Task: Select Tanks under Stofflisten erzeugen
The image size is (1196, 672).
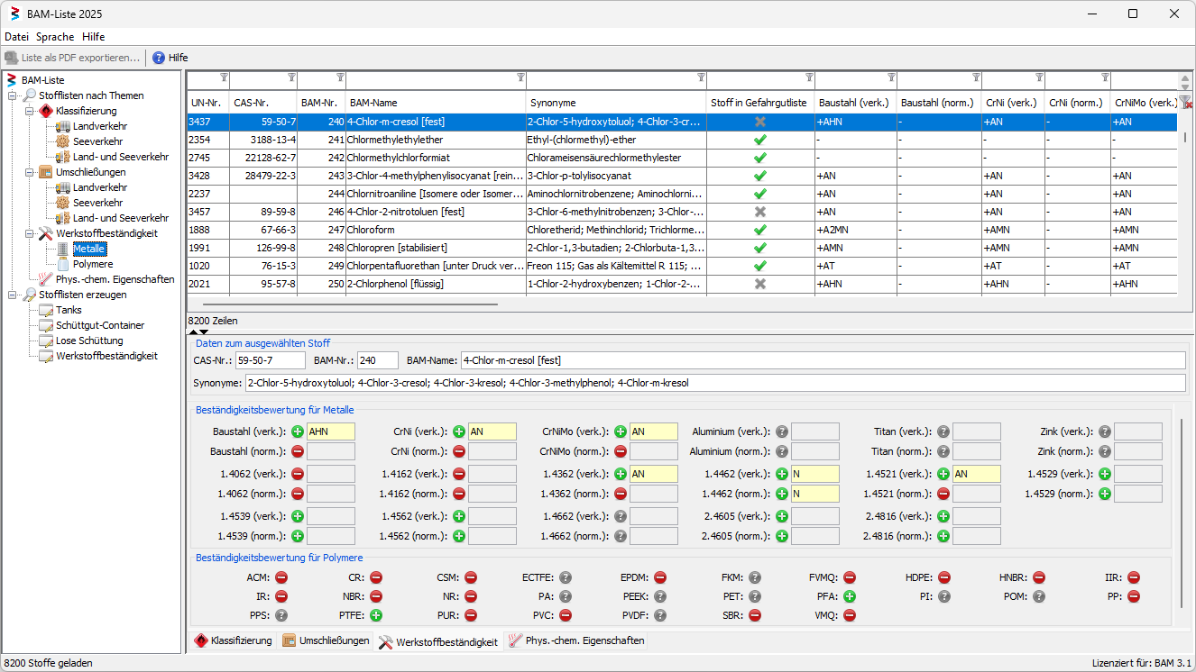Action: [69, 310]
